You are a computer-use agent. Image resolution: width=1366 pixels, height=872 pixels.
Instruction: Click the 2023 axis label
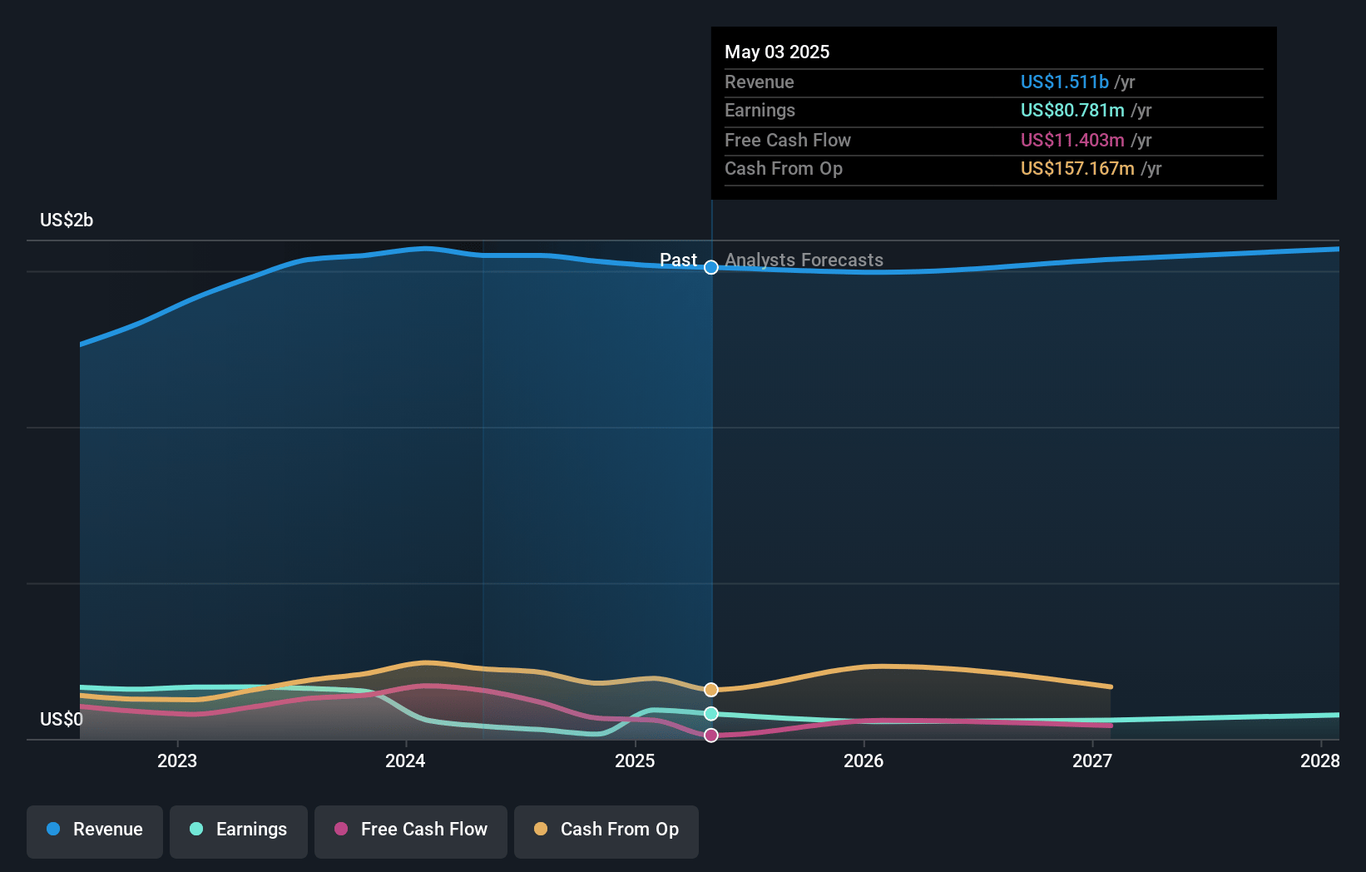tap(177, 761)
